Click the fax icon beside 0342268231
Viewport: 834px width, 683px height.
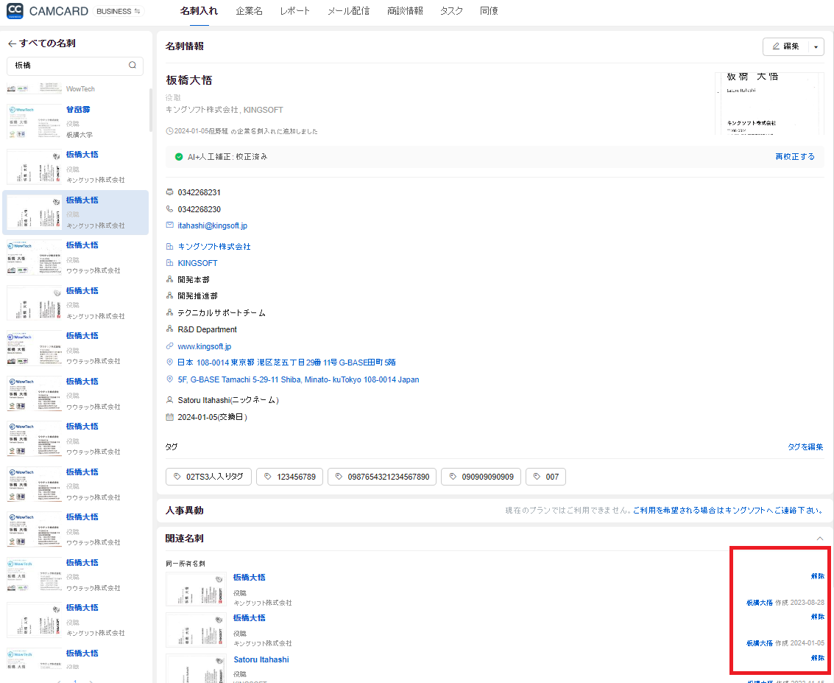[170, 192]
